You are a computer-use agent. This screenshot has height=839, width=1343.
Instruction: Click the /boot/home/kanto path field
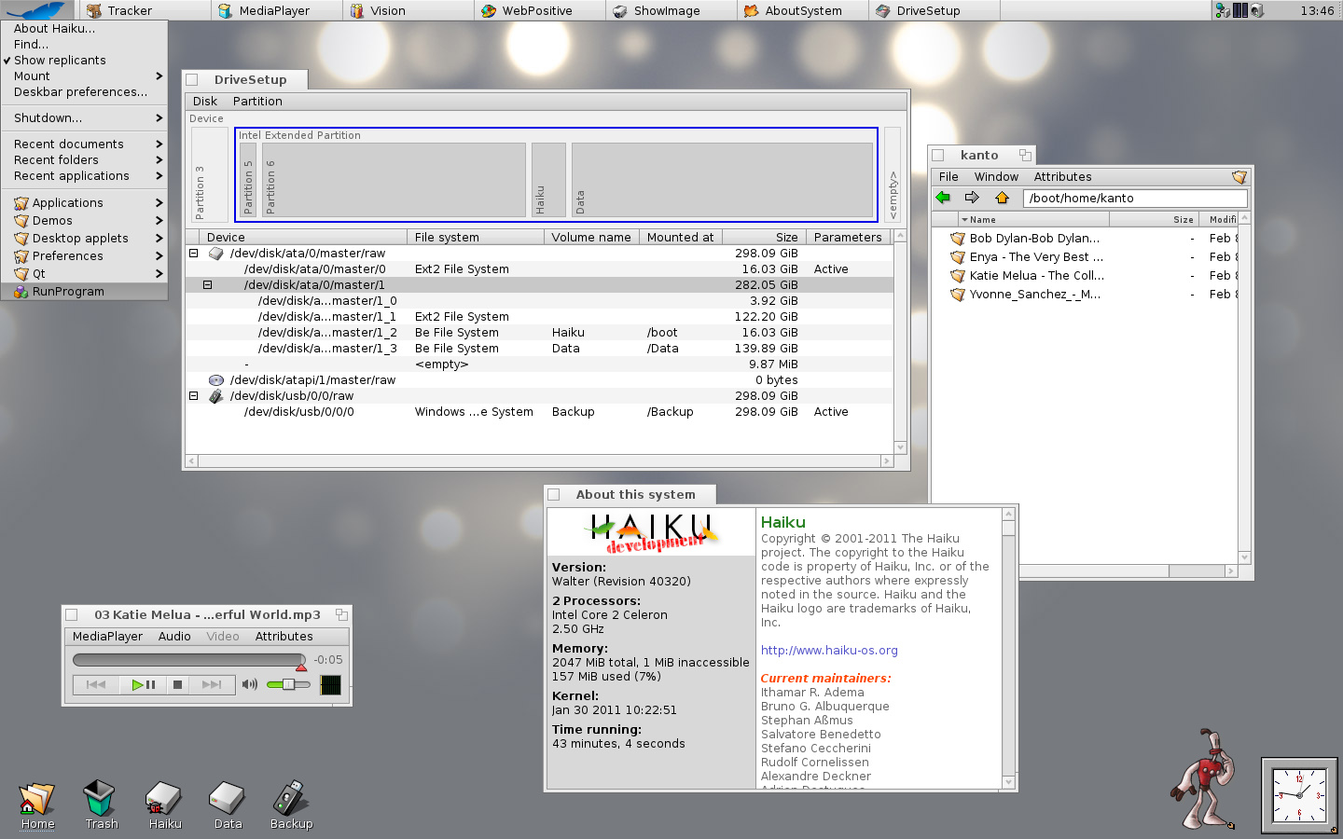coord(1135,198)
